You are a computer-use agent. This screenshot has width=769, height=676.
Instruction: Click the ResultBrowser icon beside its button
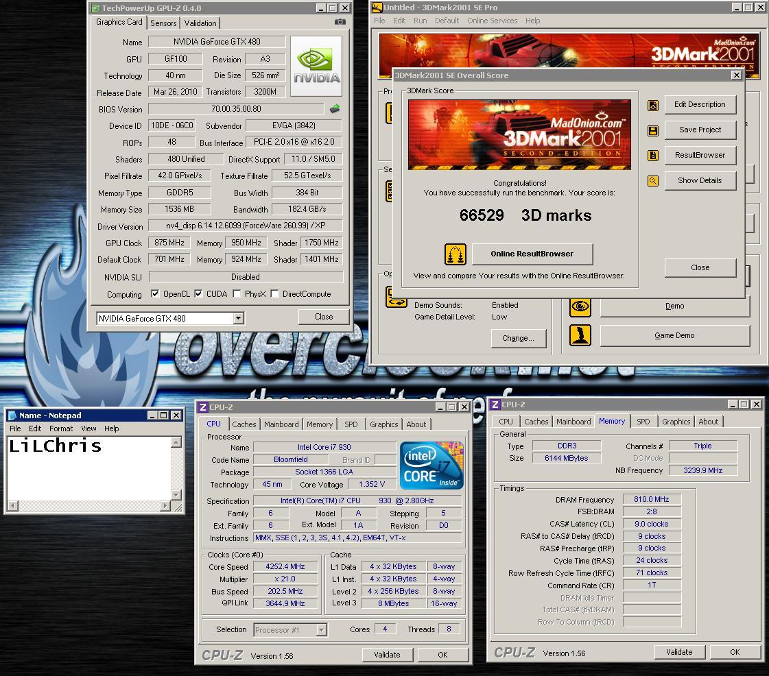pos(653,156)
